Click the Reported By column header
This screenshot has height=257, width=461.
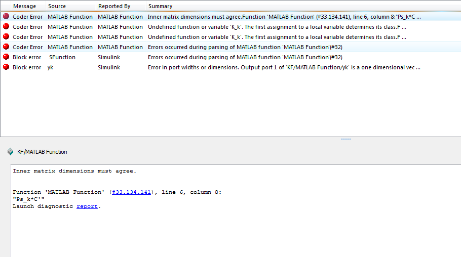point(114,6)
